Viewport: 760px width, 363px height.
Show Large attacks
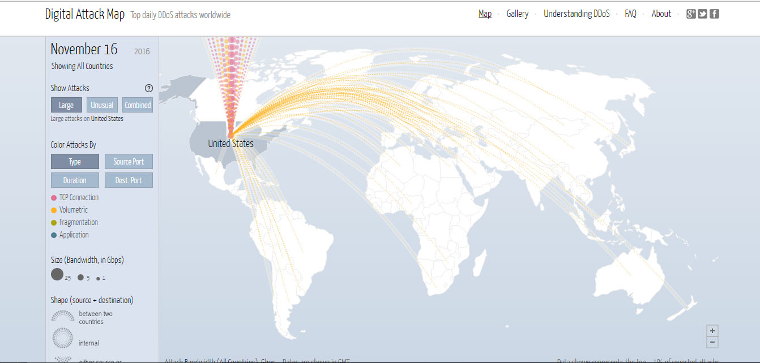coord(66,105)
